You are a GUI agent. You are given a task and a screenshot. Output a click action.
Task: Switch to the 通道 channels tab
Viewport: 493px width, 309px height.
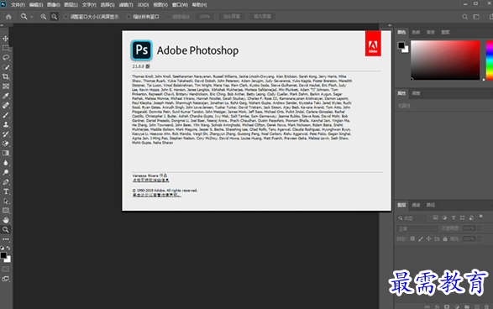click(416, 205)
